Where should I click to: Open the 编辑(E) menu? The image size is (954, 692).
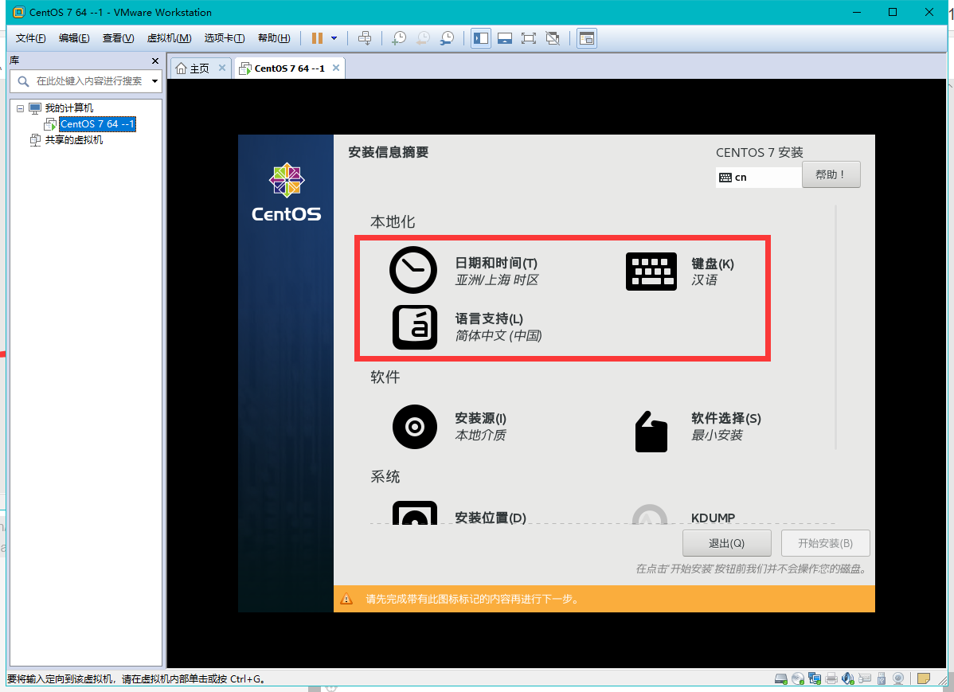pyautogui.click(x=74, y=38)
